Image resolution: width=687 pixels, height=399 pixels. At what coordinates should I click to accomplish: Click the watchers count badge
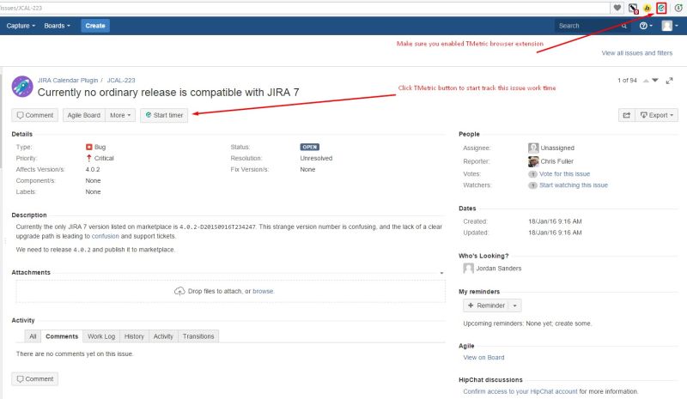(532, 185)
